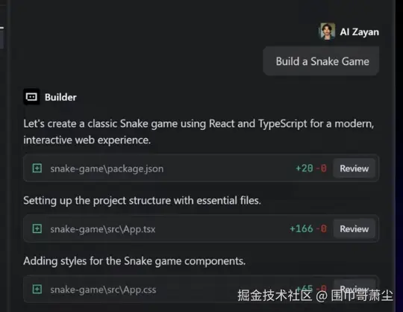Click the green plus icon beside App.css
This screenshot has width=403, height=312.
[x=37, y=289]
